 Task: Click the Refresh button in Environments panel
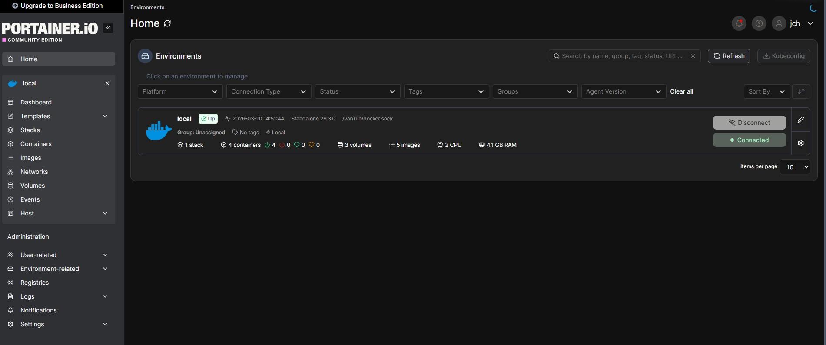729,56
